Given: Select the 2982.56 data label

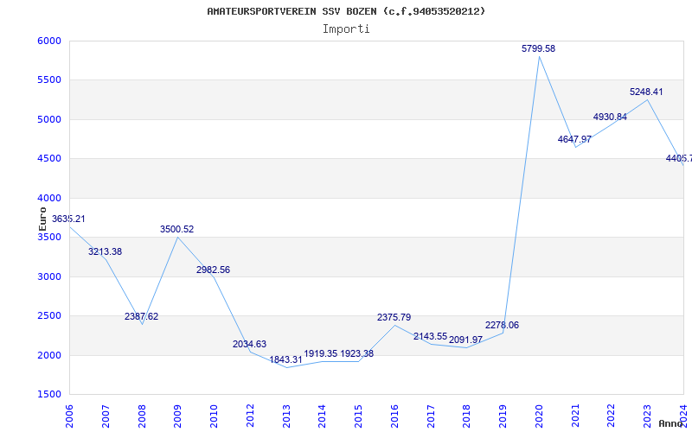Looking at the screenshot, I should [x=213, y=270].
